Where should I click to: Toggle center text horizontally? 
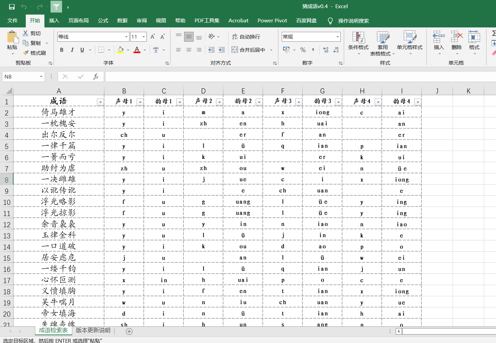point(189,50)
